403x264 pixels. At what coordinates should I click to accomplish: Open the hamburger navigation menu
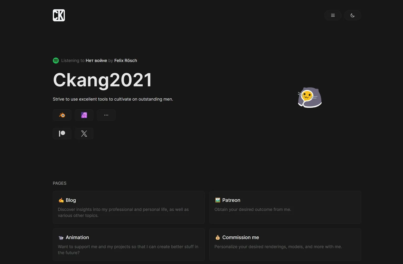[x=333, y=15]
